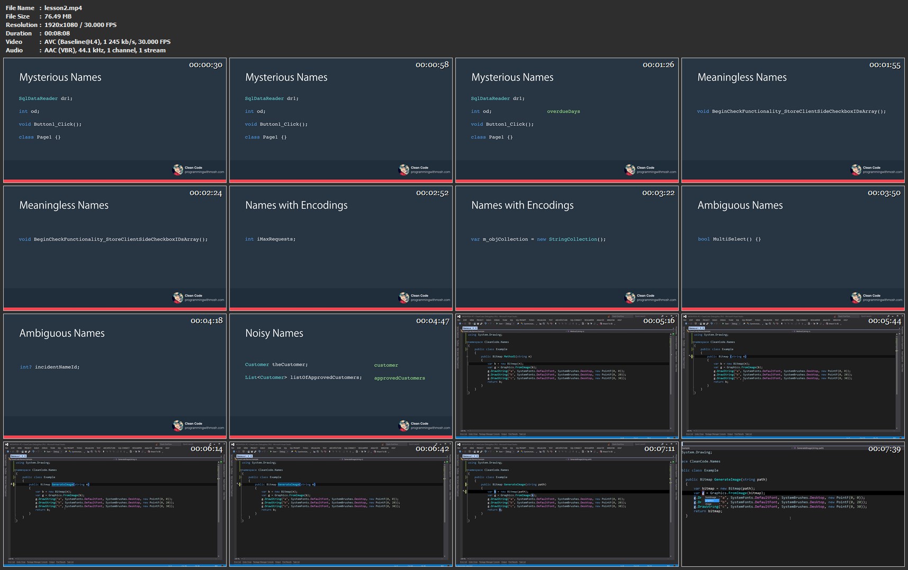The height and width of the screenshot is (570, 908).
Task: Click the AAC audio stream details line
Action: tap(105, 50)
